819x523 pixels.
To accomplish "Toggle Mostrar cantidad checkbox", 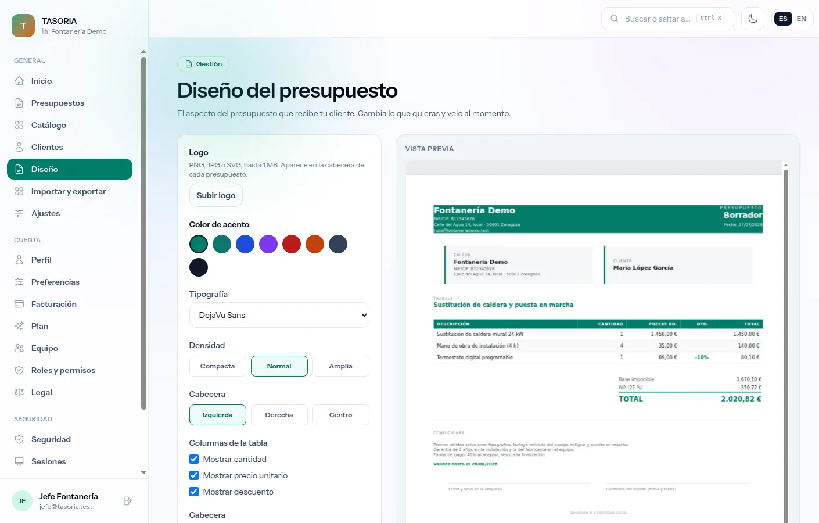I will click(194, 459).
